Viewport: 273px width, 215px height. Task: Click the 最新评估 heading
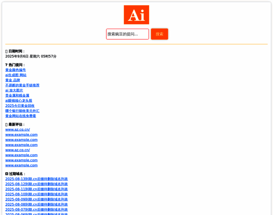(x=15, y=124)
